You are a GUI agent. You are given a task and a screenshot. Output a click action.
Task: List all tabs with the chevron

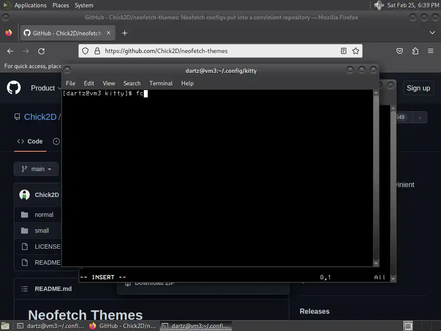(x=432, y=33)
